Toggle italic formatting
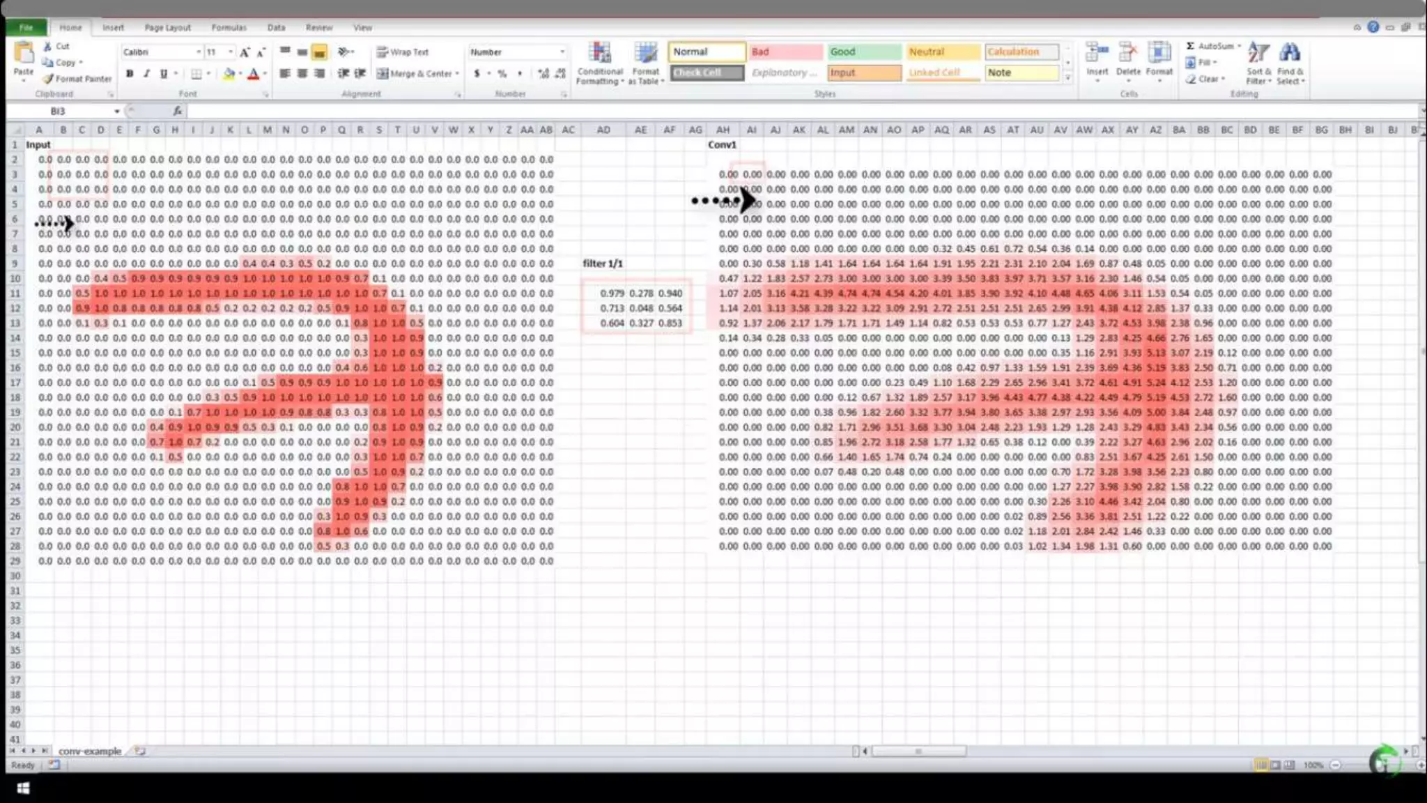This screenshot has height=803, width=1427. [146, 73]
